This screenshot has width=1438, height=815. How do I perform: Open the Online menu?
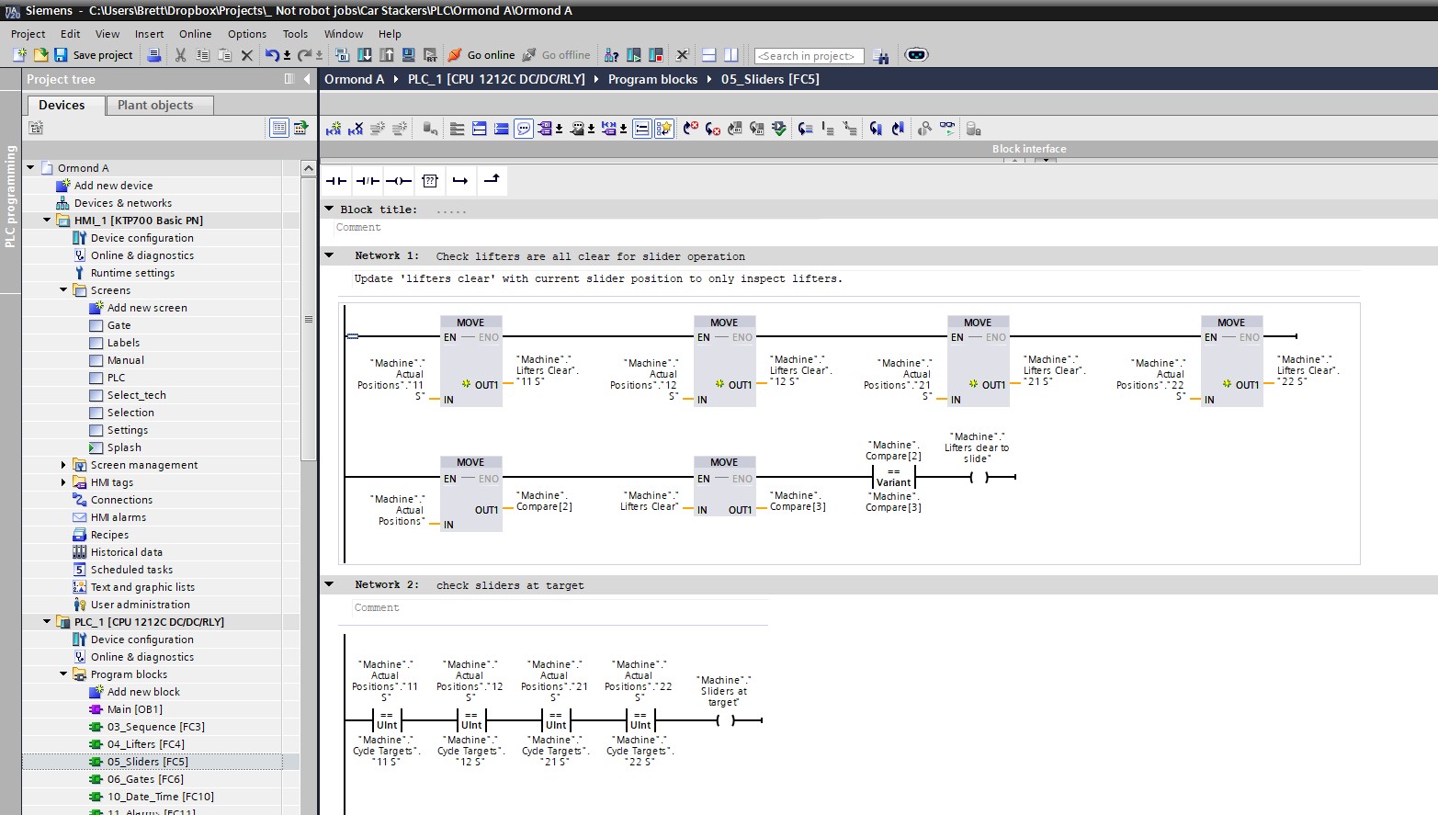tap(195, 34)
